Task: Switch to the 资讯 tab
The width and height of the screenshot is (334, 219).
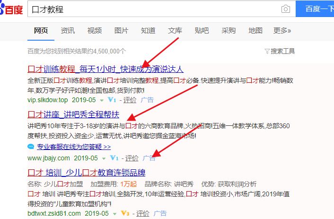Action: [x=68, y=31]
